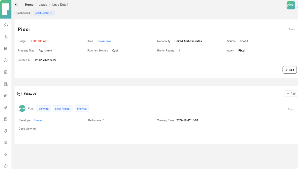
Task: Open the map location pin sidebar icon
Action: 6,37
